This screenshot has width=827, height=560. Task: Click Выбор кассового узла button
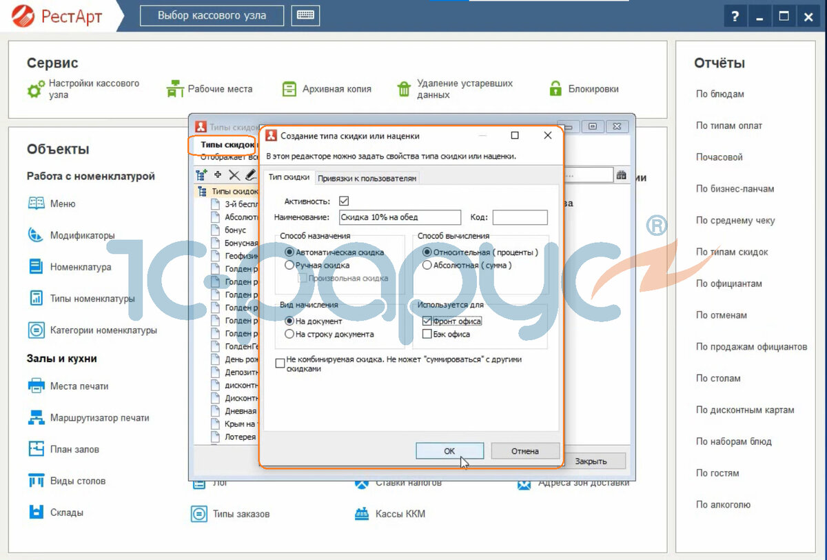pyautogui.click(x=212, y=15)
